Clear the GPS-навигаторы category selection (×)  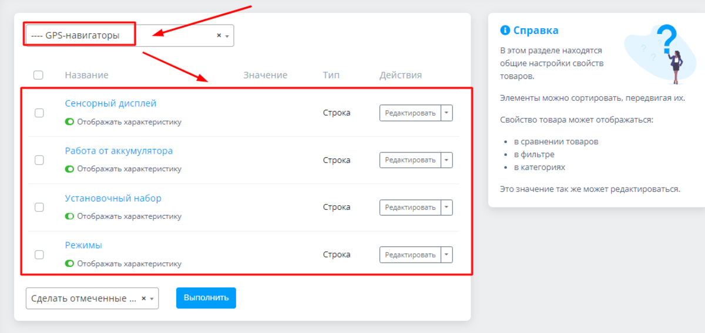[219, 36]
